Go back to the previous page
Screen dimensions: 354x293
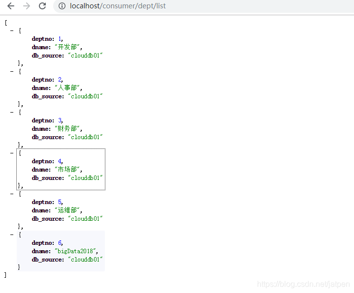coord(11,6)
